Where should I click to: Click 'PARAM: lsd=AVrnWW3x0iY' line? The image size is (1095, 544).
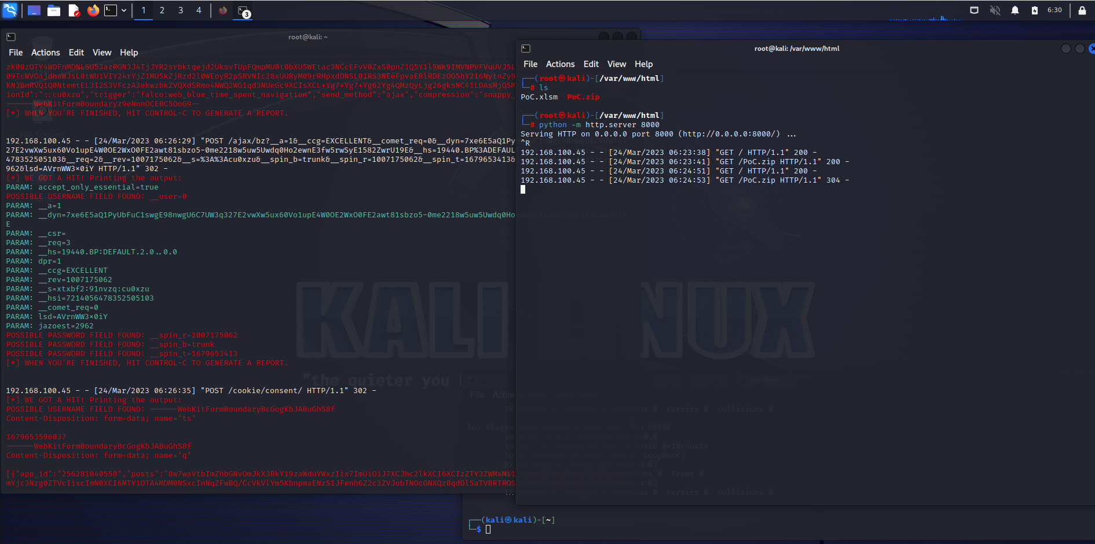[57, 317]
